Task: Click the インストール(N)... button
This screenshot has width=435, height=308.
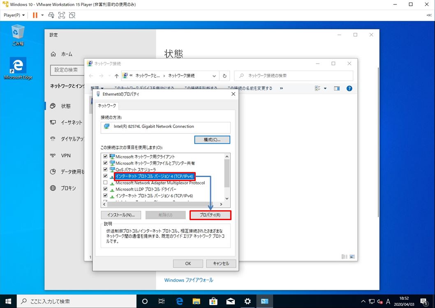Action: pos(121,215)
